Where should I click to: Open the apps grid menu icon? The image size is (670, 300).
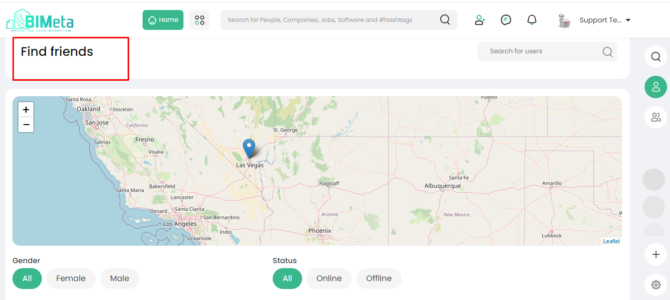click(199, 20)
